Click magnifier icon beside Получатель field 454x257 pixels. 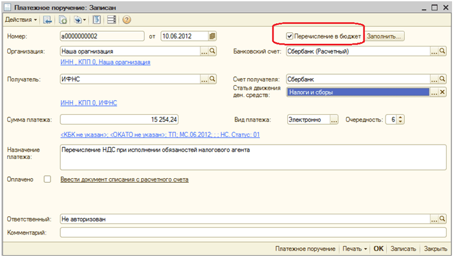(213, 79)
